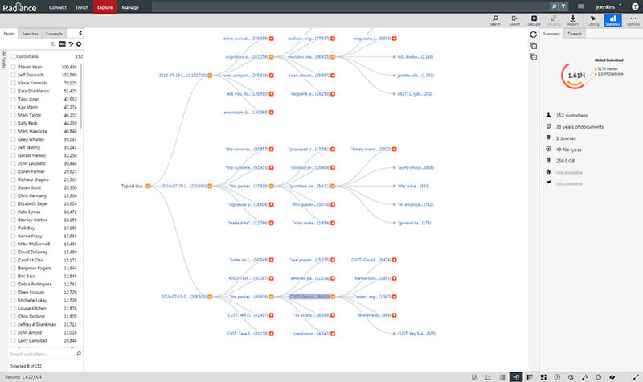The image size is (643, 382).
Task: Open the Search tool in toolbar
Action: pos(495,20)
